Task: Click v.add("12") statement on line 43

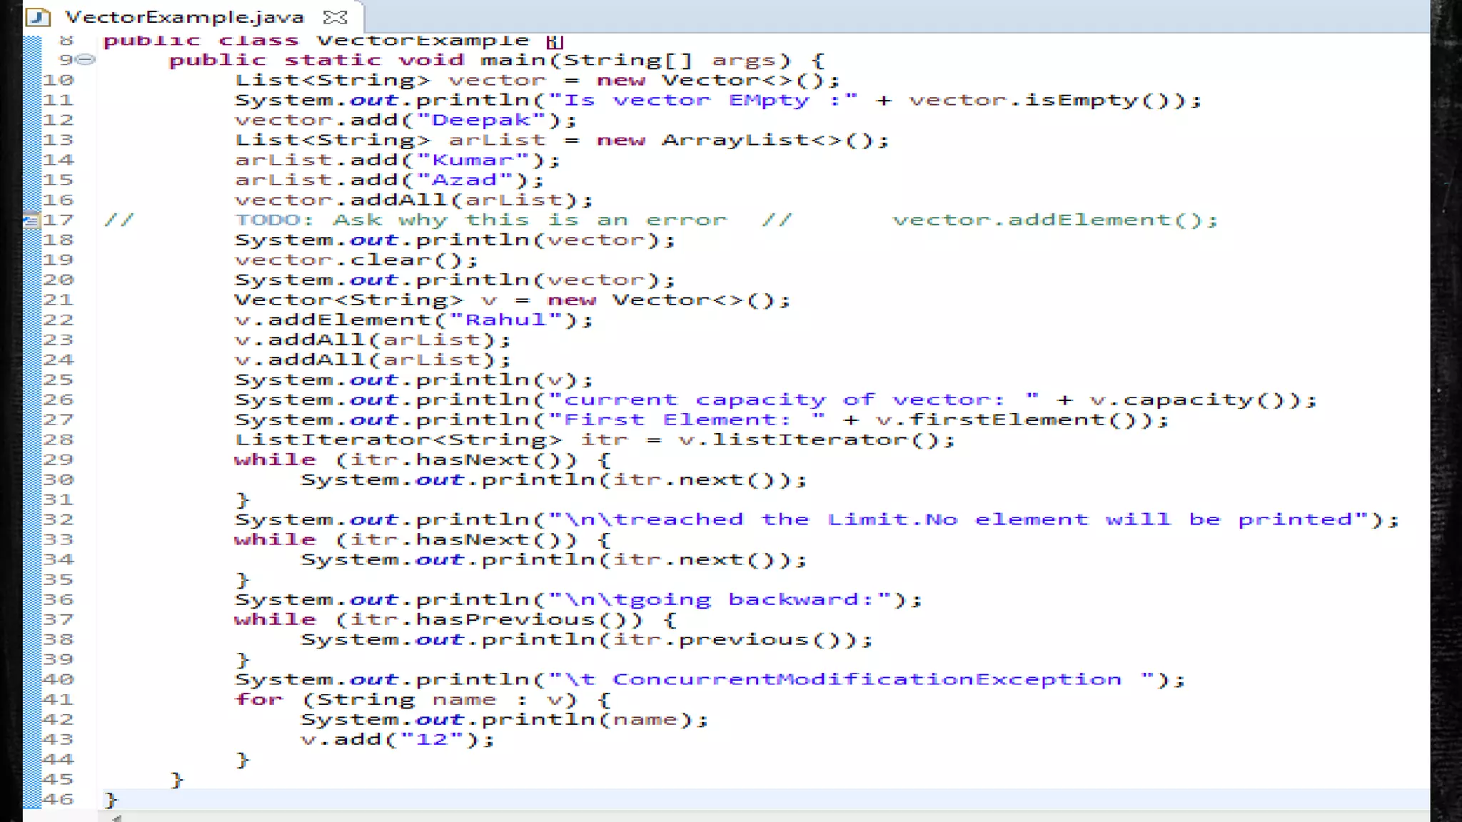Action: pos(397,739)
